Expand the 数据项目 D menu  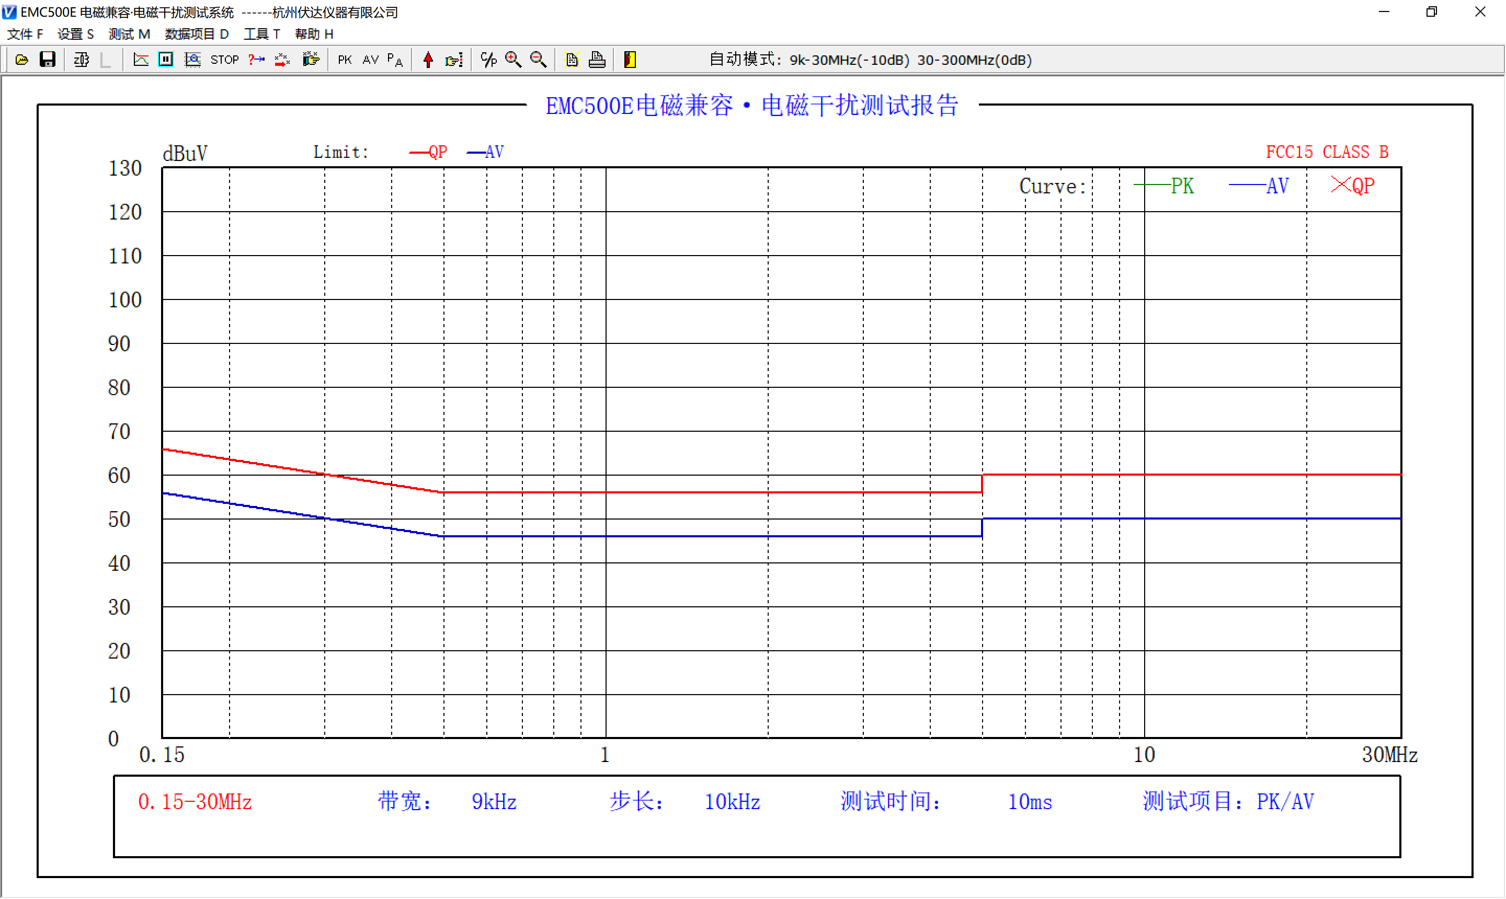(x=197, y=34)
